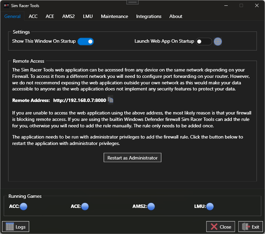Open the Logs grid button
Viewport: 265px width, 234px height.
16,227
